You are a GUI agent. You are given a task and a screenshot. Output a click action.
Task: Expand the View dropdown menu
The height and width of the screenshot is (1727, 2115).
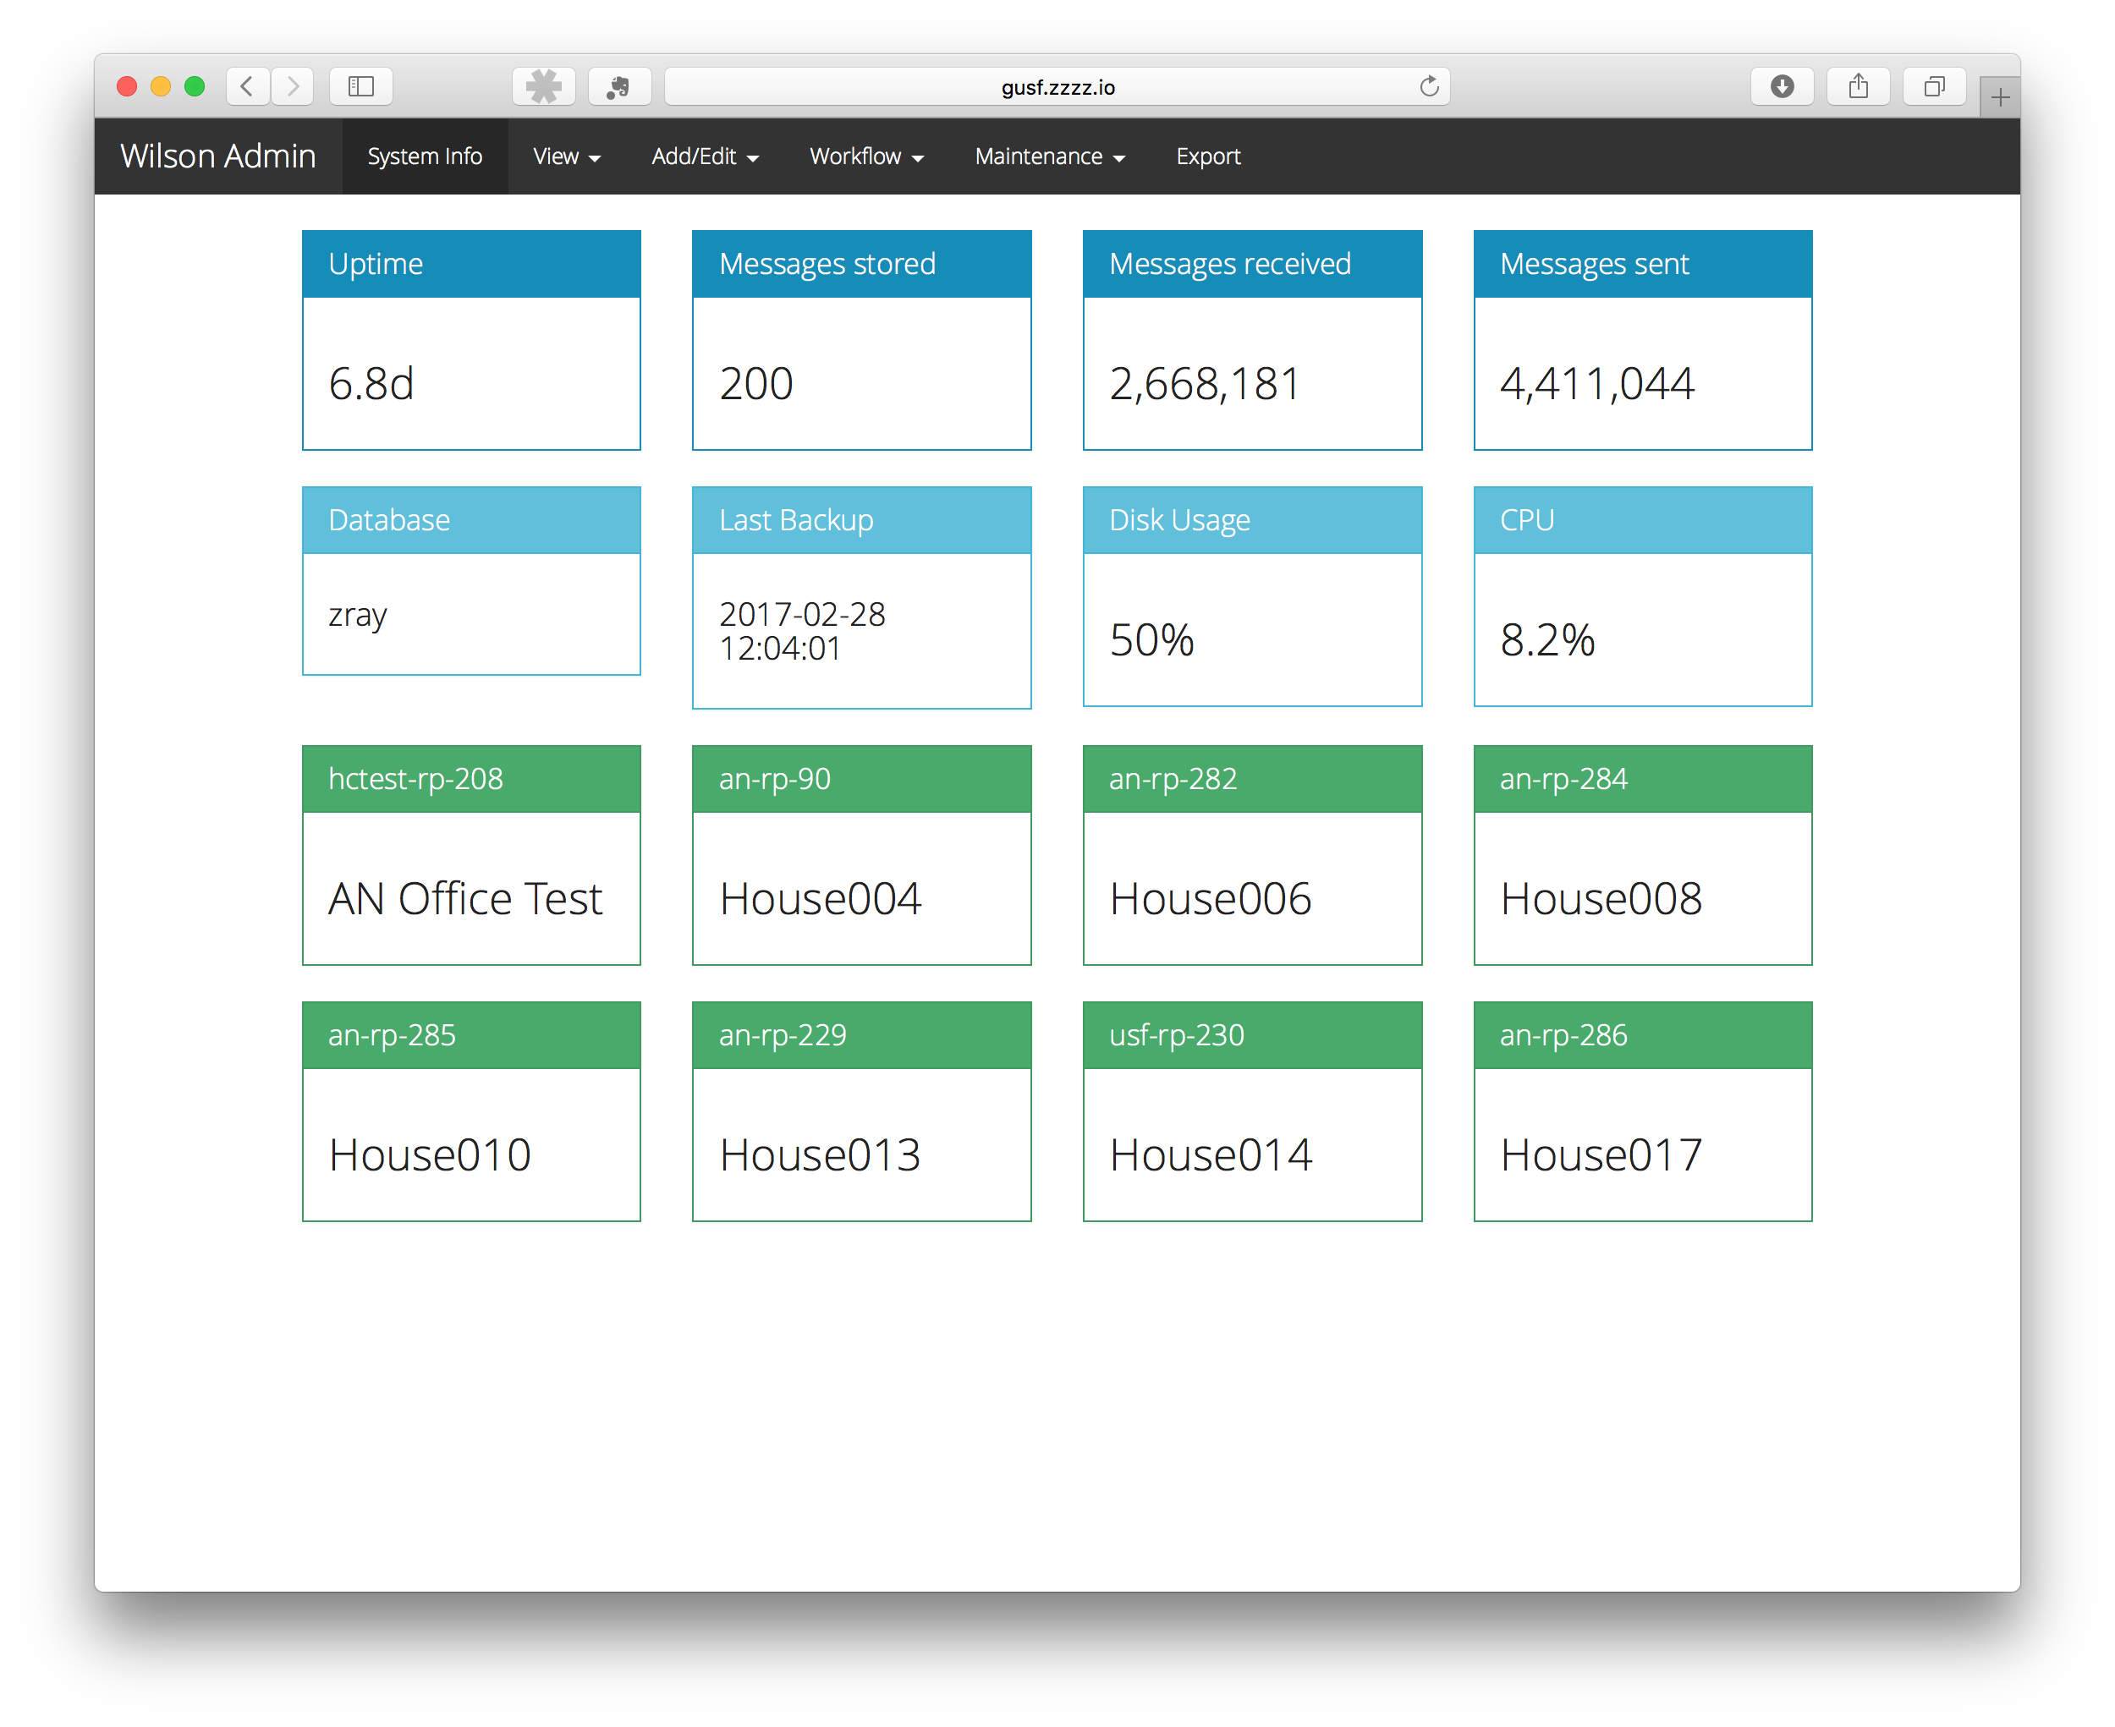566,156
